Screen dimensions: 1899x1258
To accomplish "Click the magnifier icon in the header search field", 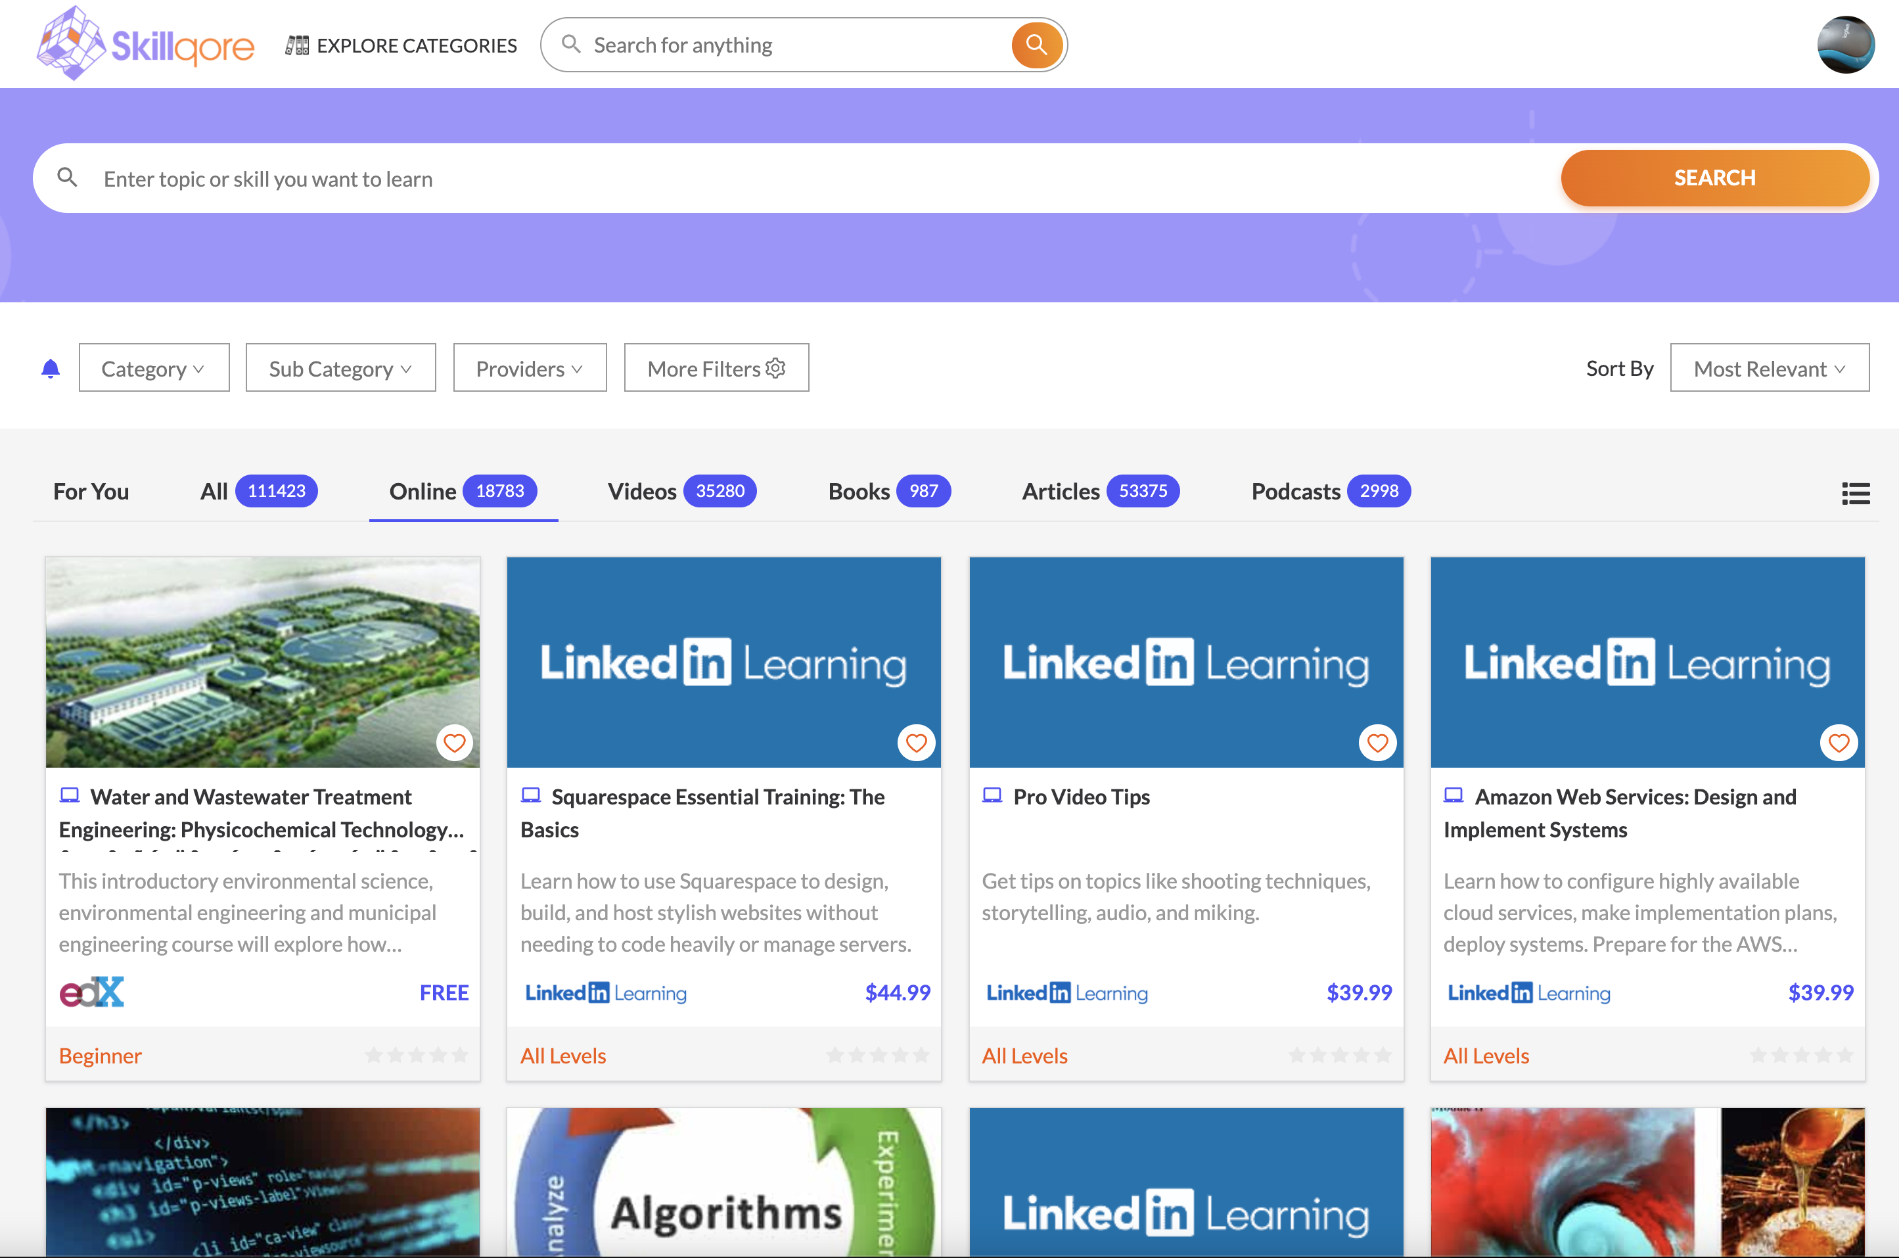I will click(571, 44).
